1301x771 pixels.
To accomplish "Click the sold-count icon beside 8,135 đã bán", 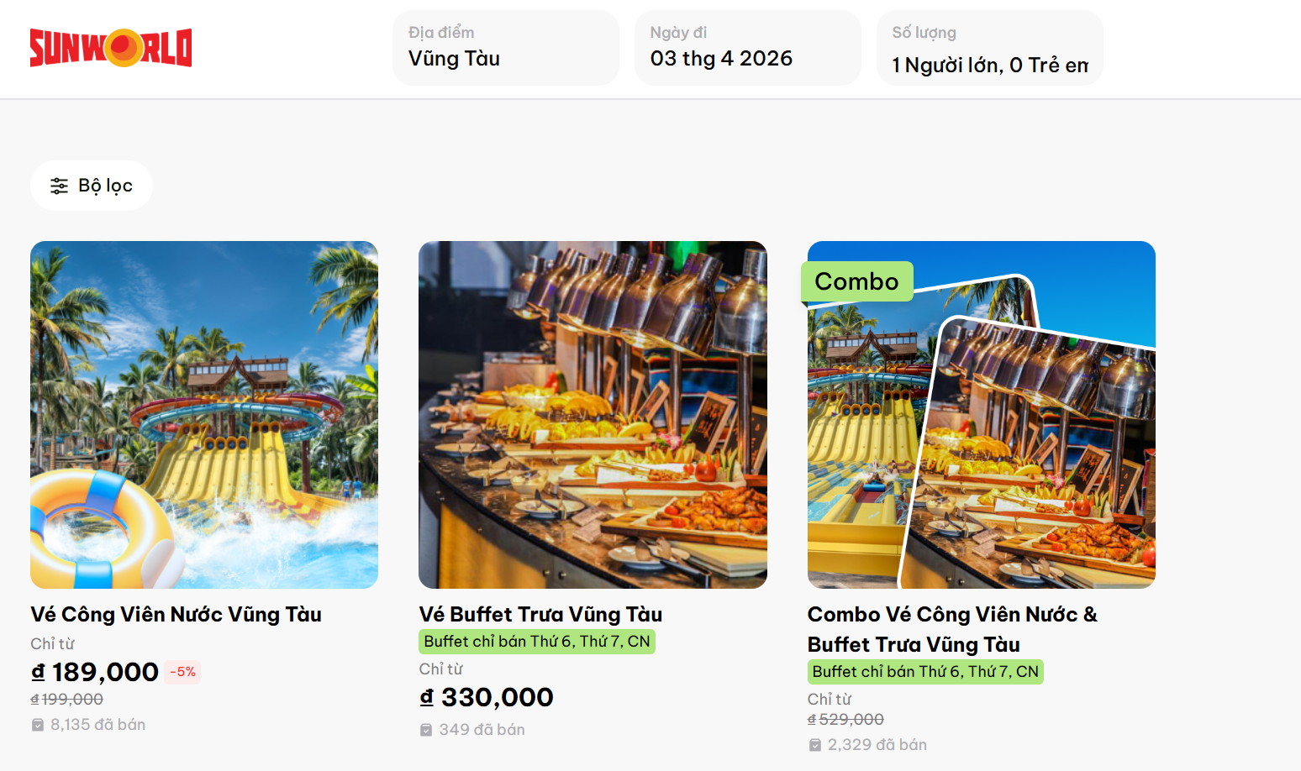I will click(x=38, y=725).
